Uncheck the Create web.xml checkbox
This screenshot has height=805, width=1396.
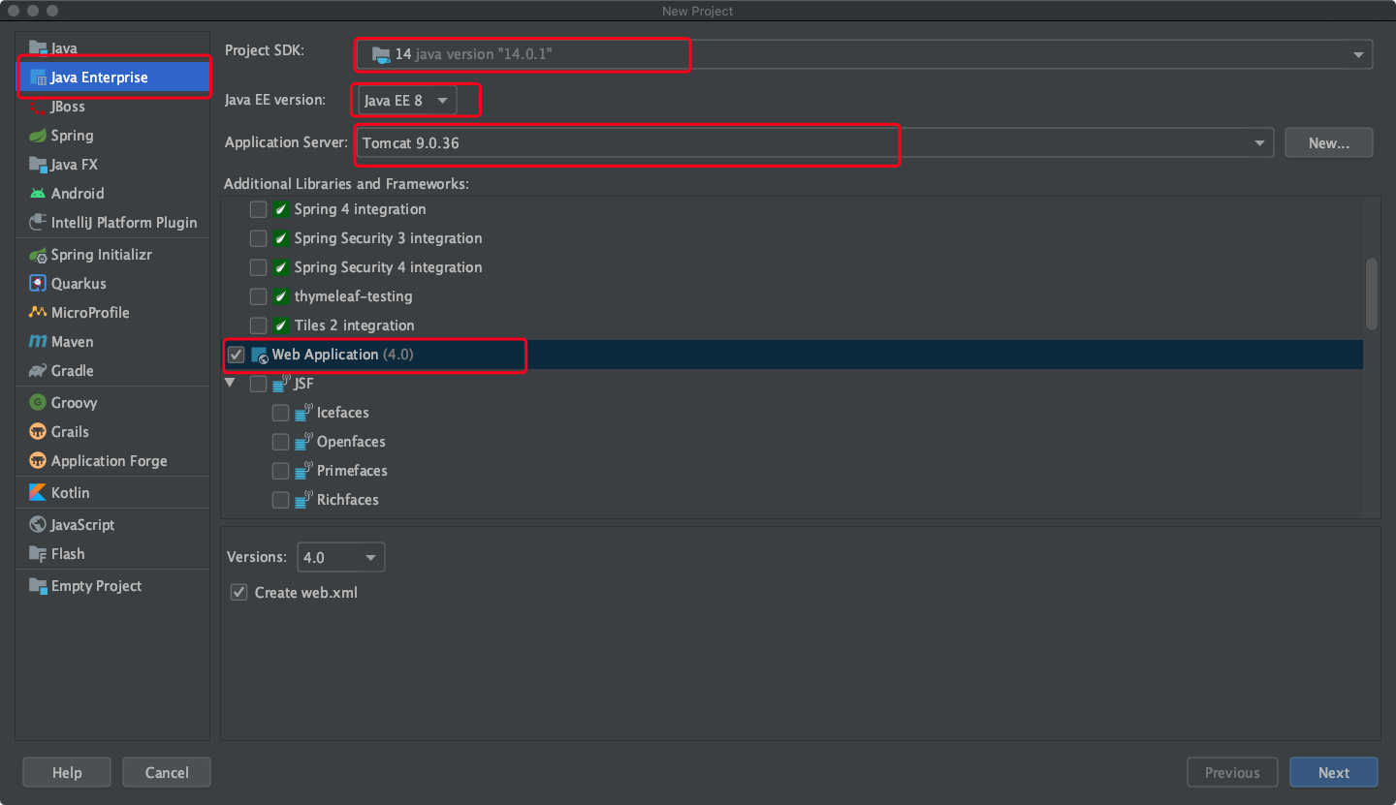point(238,592)
